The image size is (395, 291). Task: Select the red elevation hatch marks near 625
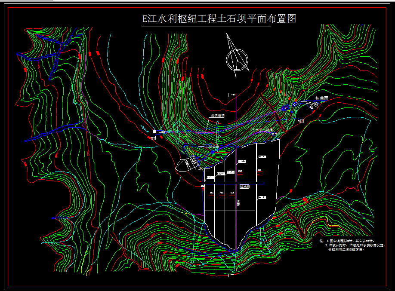[212, 196]
